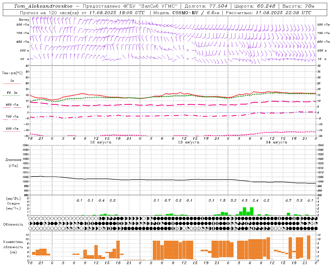Click the precipitation value 4.3
The width and height of the screenshot is (331, 265).
click(244, 200)
